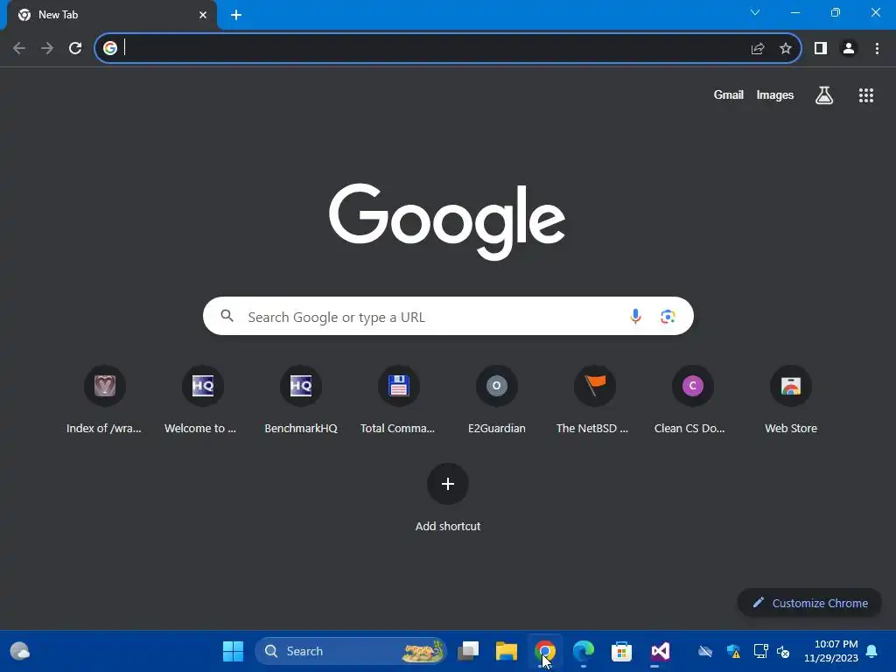Screen dimensions: 896x672
Task: Open the Chrome three-dot menu
Action: [x=877, y=49]
